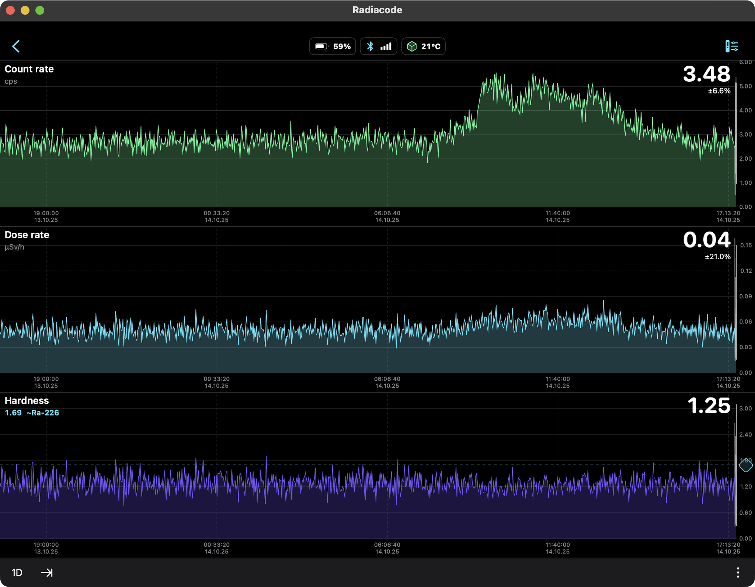Click the 3.48 count rate value
The width and height of the screenshot is (755, 587).
(706, 74)
